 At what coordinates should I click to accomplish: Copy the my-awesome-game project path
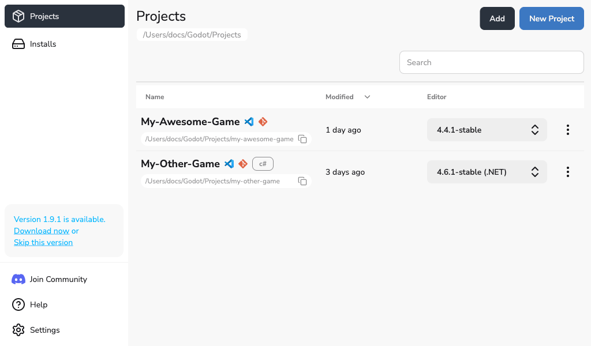302,139
